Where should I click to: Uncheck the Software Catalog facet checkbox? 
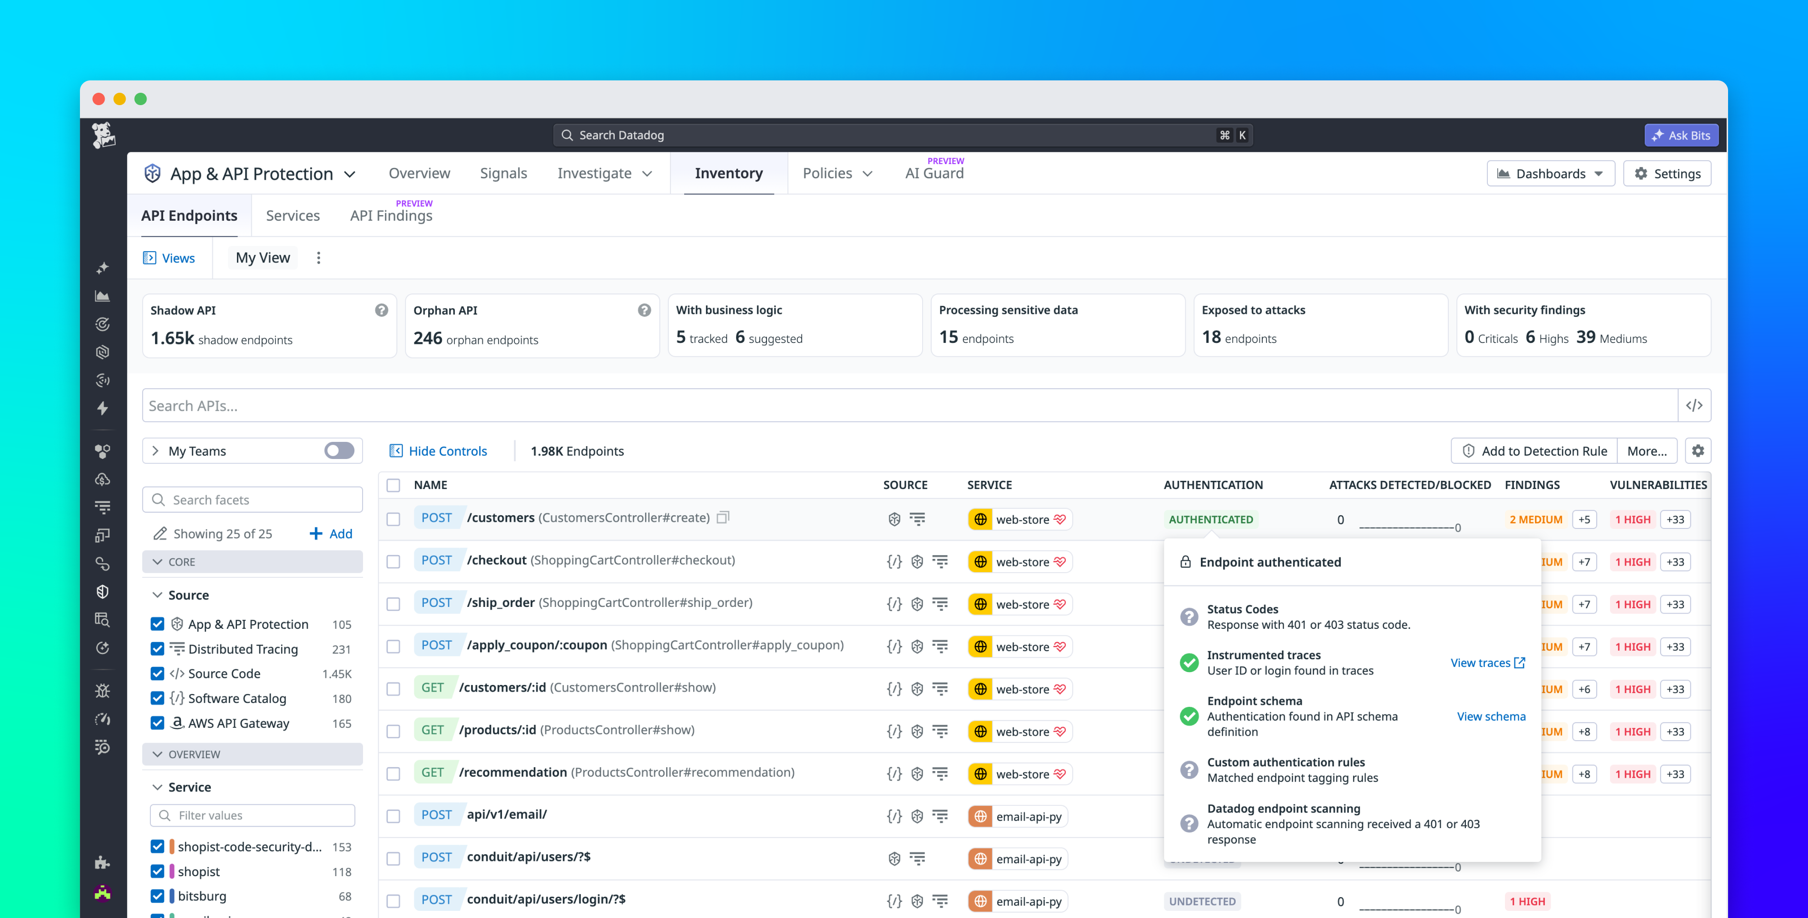click(x=157, y=698)
